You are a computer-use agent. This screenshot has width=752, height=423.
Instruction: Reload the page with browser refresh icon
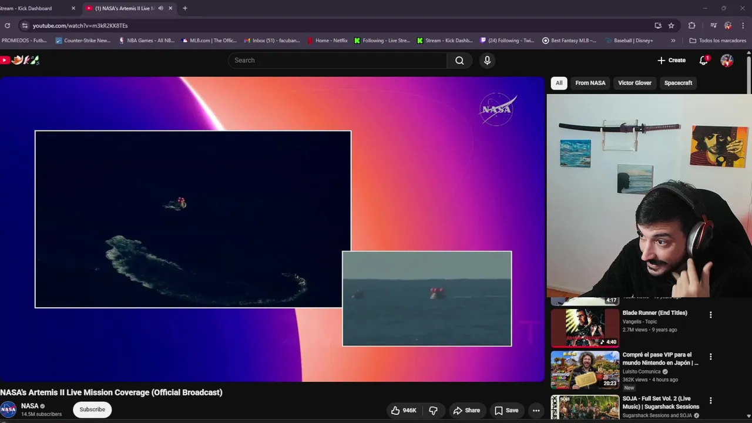pyautogui.click(x=7, y=26)
